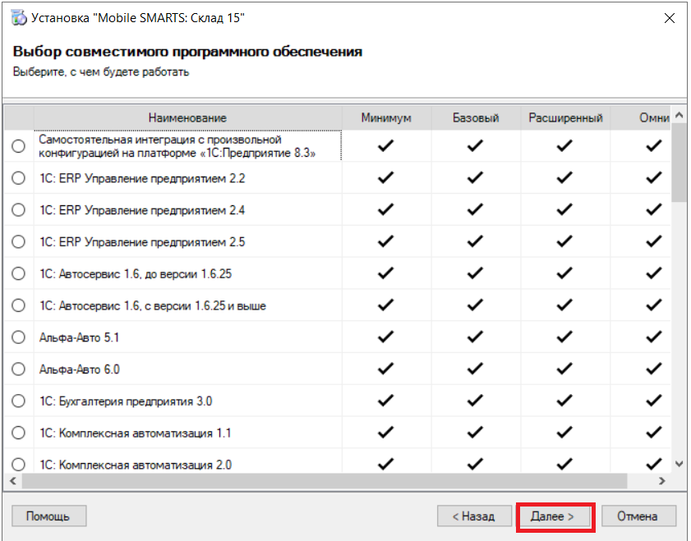
Task: Click the text «1С: Комплексная автоматизация 2.0»
Action: pyautogui.click(x=136, y=465)
